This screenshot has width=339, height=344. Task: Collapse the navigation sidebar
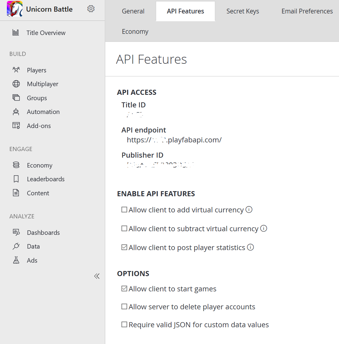pyautogui.click(x=97, y=276)
